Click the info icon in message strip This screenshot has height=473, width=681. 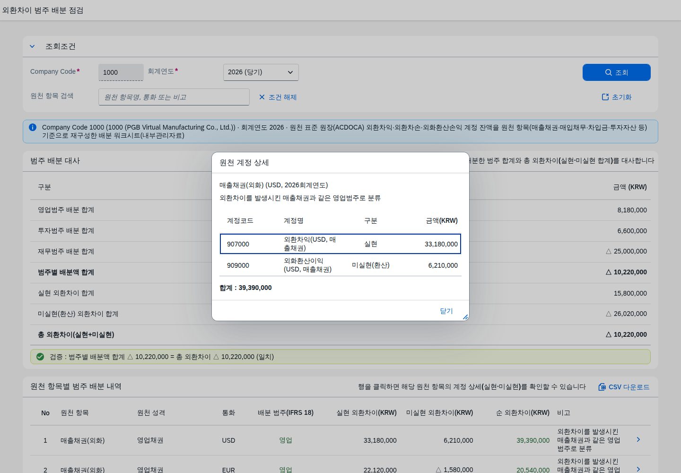click(33, 127)
